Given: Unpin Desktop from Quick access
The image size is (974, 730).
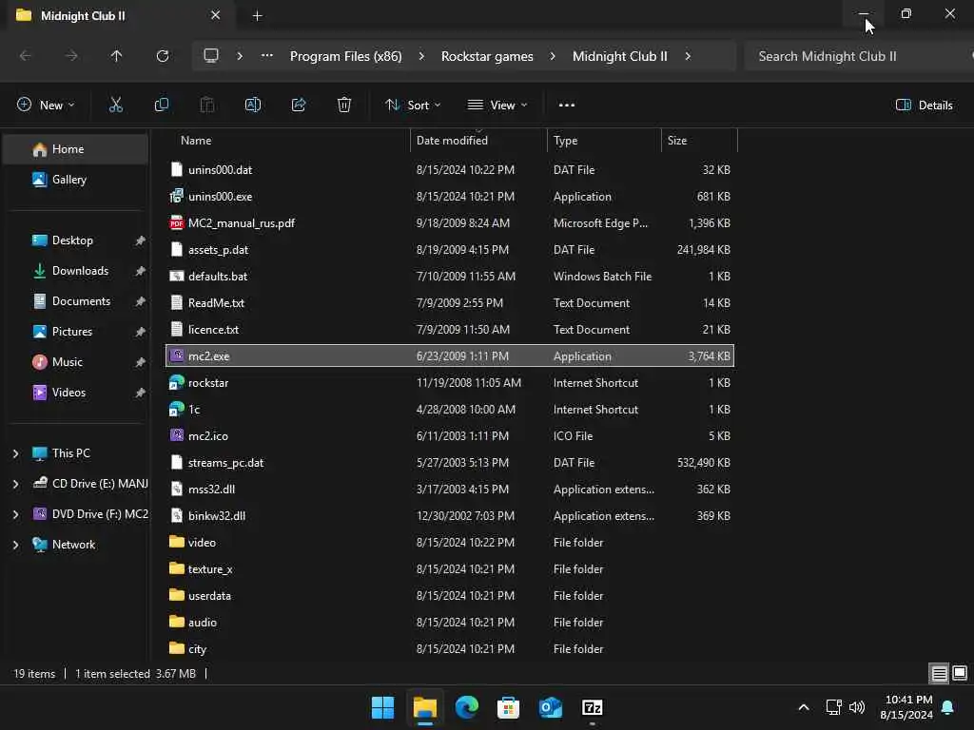Looking at the screenshot, I should click(x=140, y=240).
